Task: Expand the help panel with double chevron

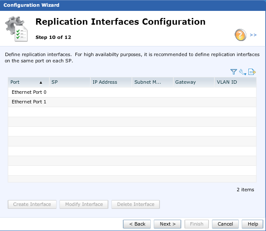Action: click(x=253, y=35)
